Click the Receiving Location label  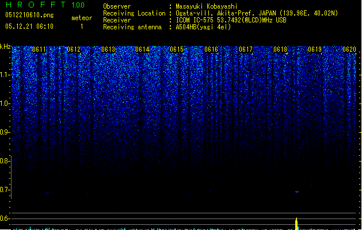click(134, 13)
